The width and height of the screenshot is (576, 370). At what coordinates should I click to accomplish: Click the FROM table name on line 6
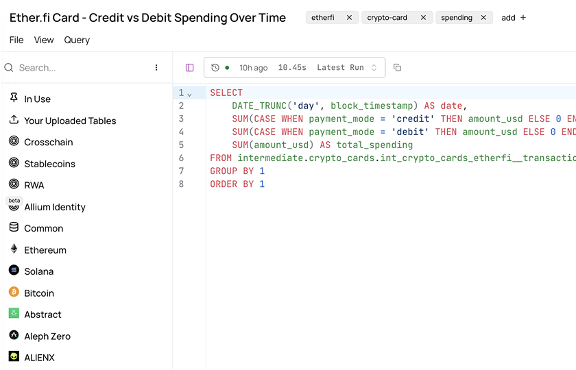click(x=407, y=158)
